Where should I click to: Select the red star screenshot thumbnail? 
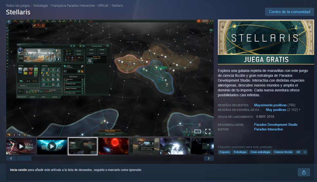tap(113, 146)
